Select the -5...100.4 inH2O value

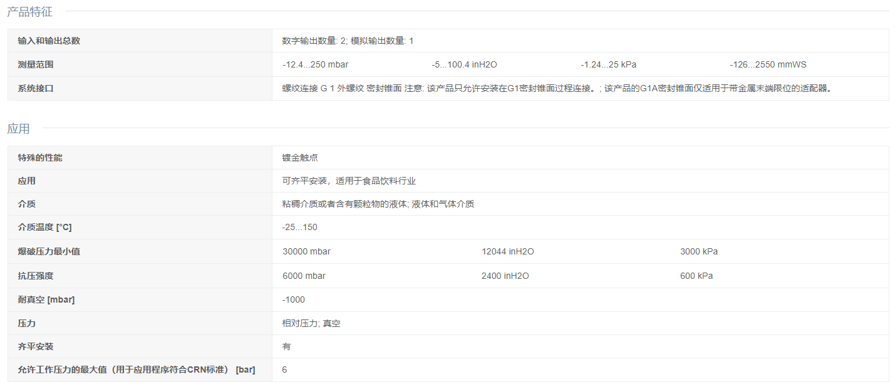pyautogui.click(x=464, y=64)
